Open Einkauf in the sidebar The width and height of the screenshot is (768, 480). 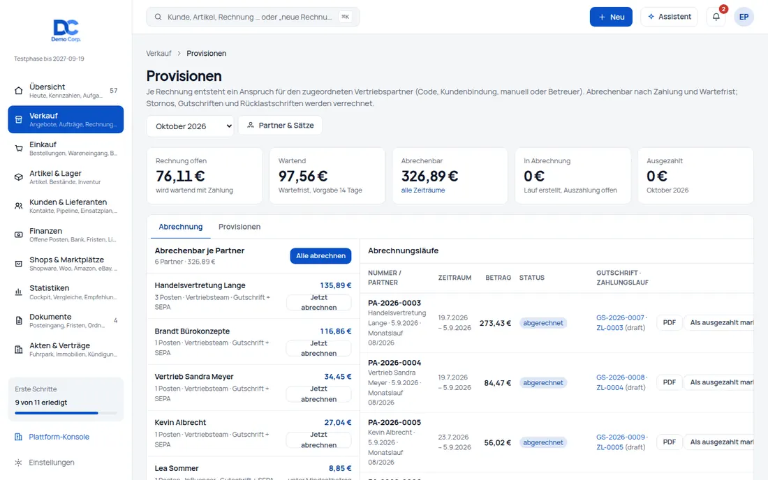click(x=66, y=149)
